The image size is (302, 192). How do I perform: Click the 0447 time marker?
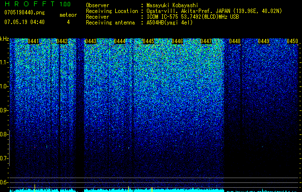click(206, 41)
